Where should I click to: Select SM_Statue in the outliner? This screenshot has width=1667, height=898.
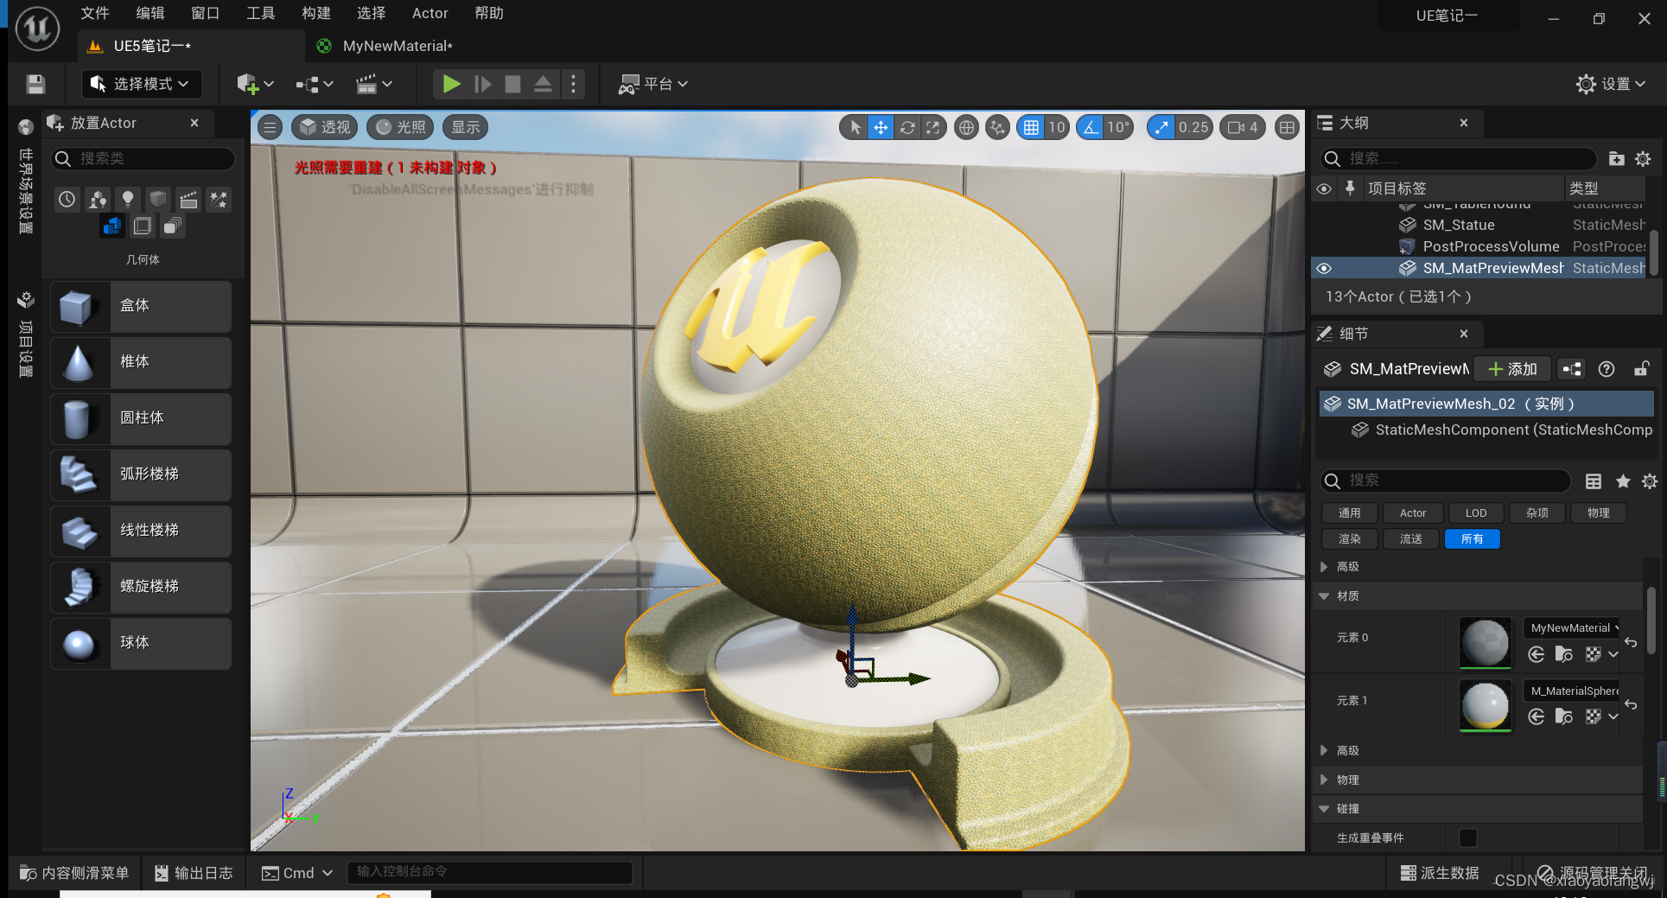[x=1459, y=225]
